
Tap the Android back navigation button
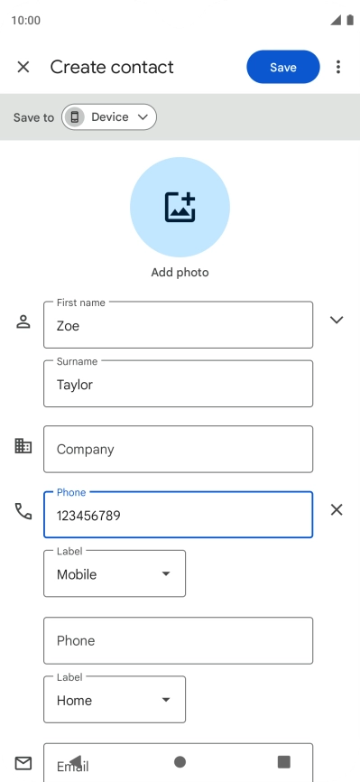click(x=75, y=761)
